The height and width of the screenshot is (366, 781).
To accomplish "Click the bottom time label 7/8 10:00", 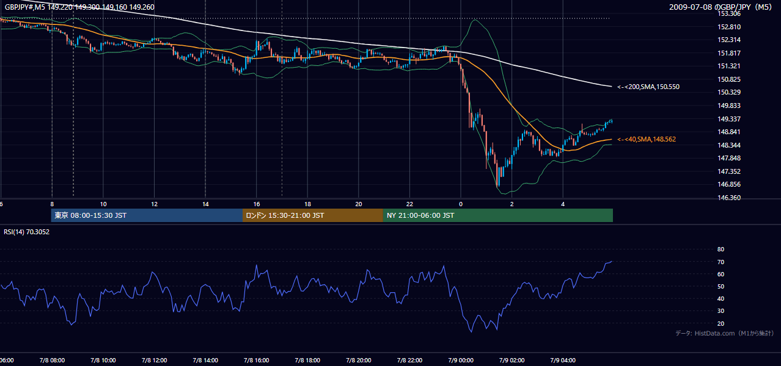I will (x=103, y=361).
